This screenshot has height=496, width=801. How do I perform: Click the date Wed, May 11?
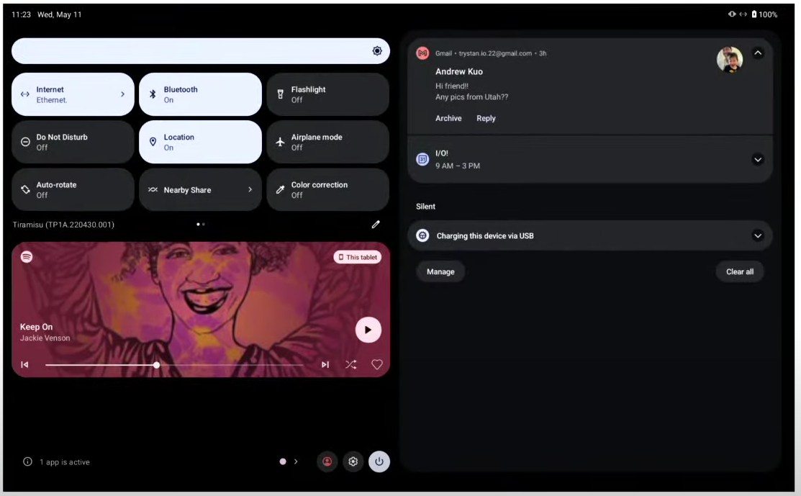[x=59, y=14]
